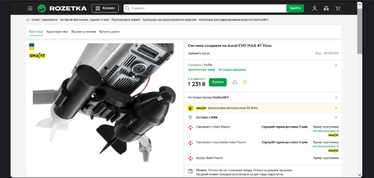Image resolution: width=374 pixels, height=178 pixels.
Task: Switch to Характеристики tab
Action: [x=57, y=32]
